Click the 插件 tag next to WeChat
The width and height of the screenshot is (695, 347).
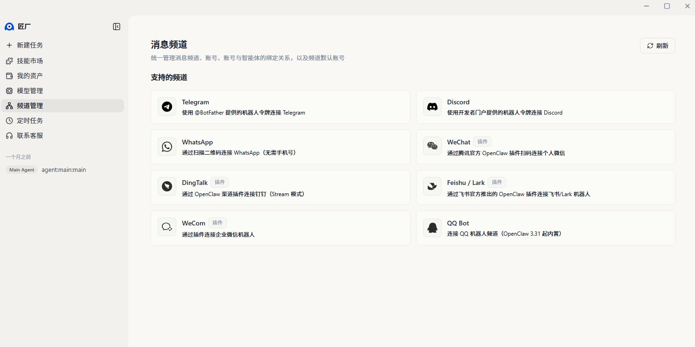pos(482,142)
